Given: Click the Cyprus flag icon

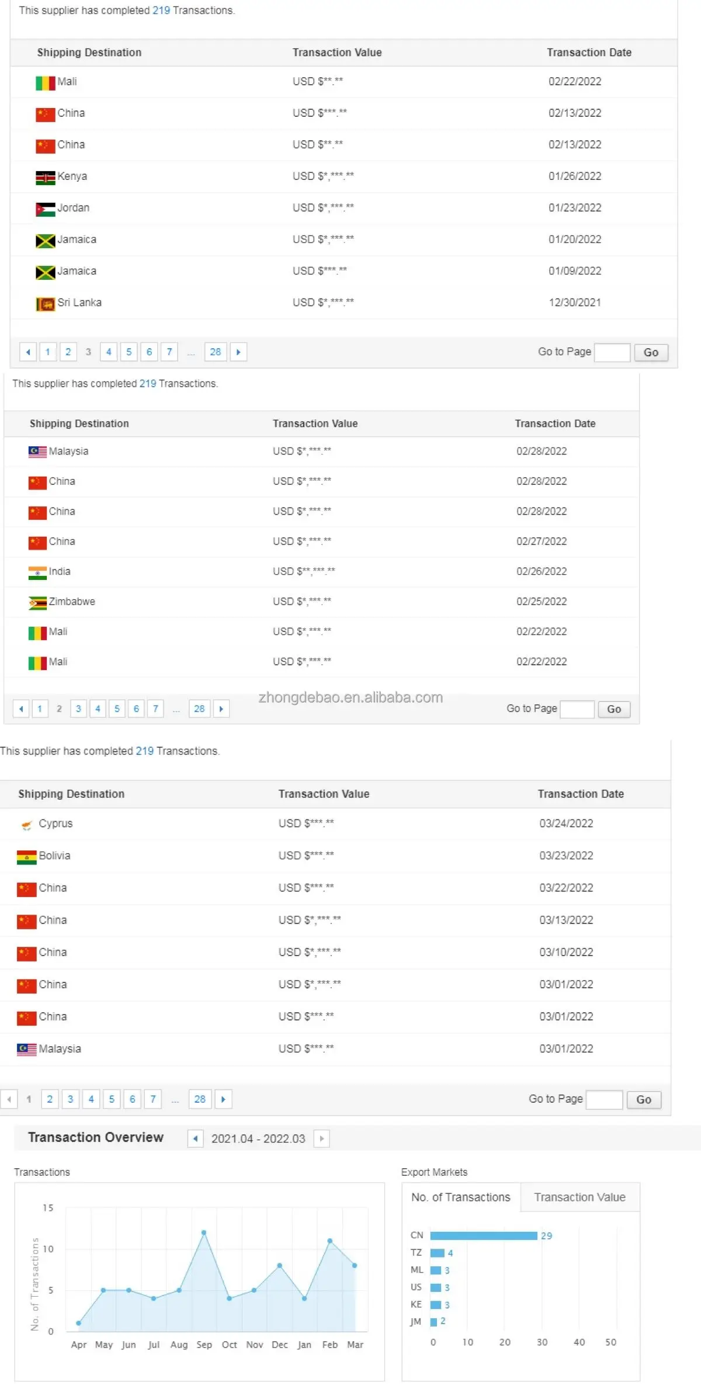Looking at the screenshot, I should click(x=26, y=825).
